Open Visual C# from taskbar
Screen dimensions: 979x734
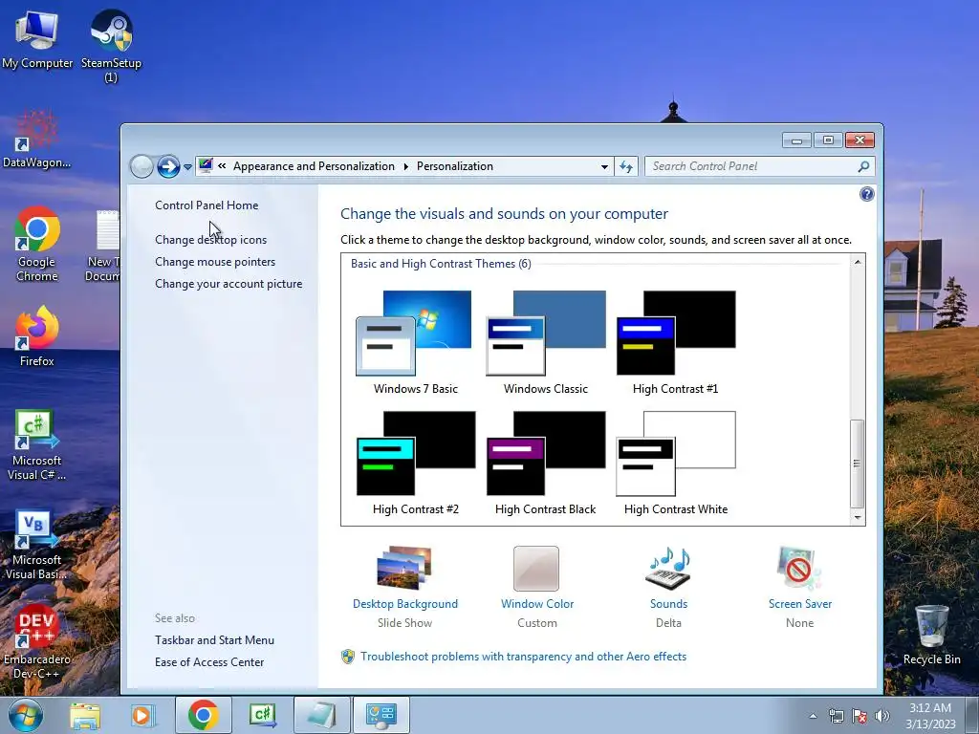click(x=262, y=715)
